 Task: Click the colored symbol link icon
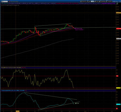click(x=10, y=1)
